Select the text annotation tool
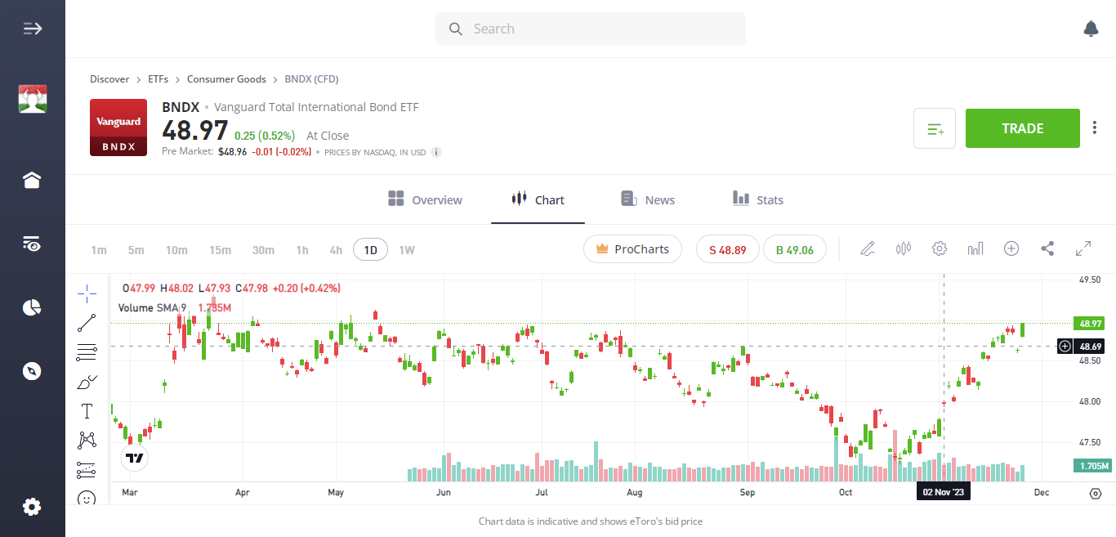Screen dimensions: 1116x537 [87, 411]
